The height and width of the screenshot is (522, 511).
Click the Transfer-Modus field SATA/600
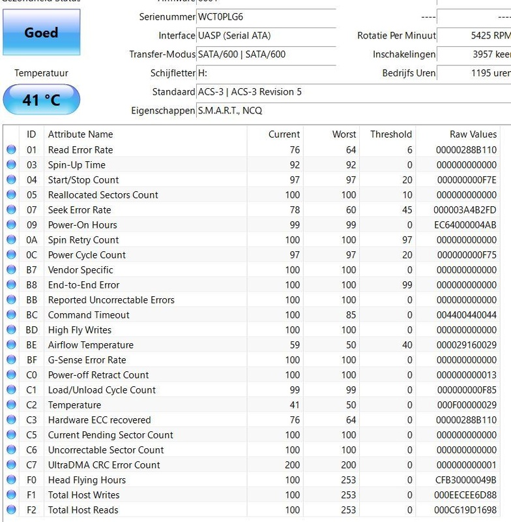point(267,54)
